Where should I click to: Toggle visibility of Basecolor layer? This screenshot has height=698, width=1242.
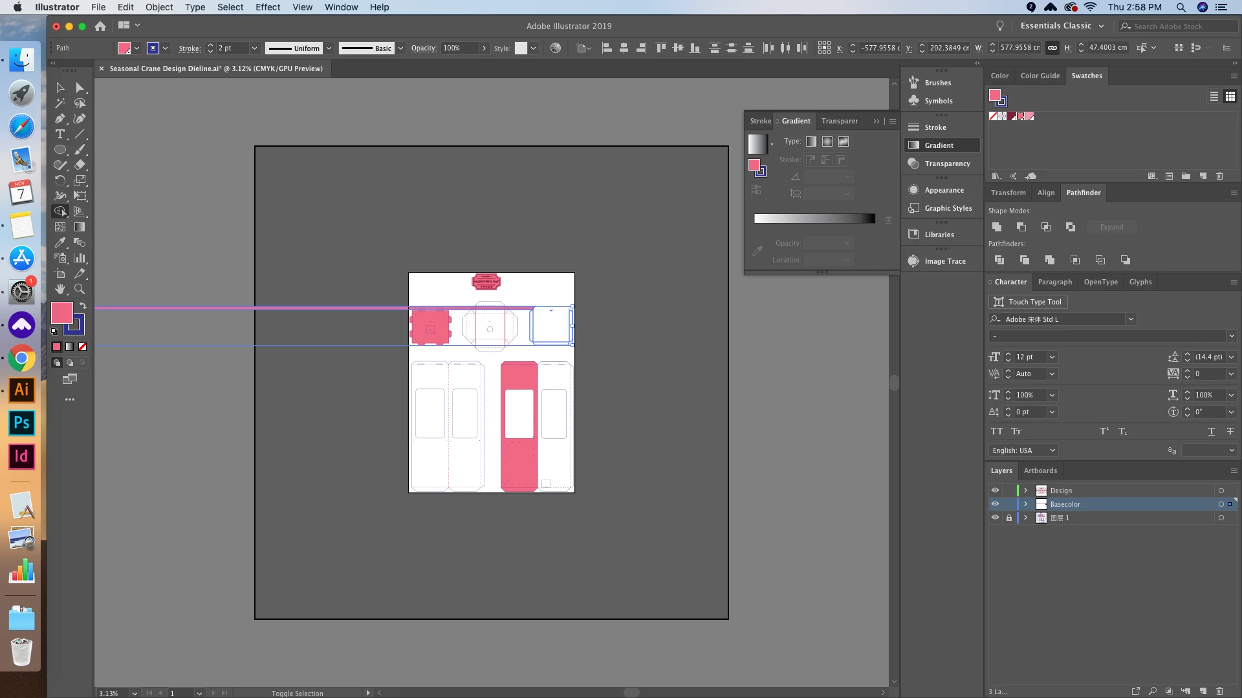click(995, 504)
